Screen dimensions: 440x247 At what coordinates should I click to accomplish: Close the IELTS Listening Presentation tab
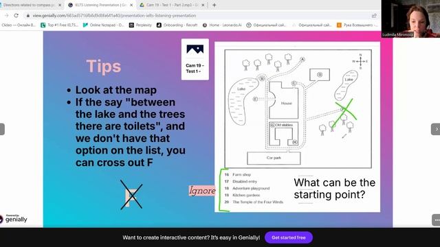pos(131,5)
